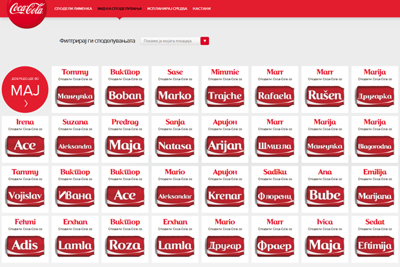Open the location filter dropdown field

[x=170, y=41]
